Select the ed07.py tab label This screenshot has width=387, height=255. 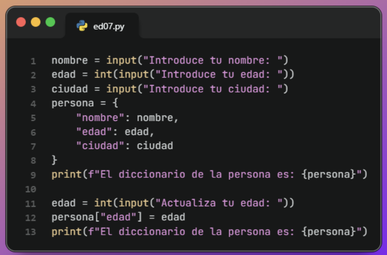point(109,27)
